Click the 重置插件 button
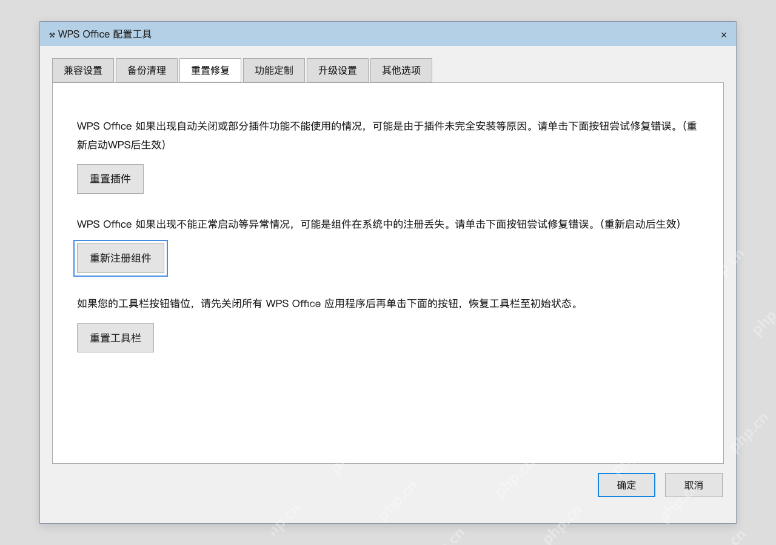 110,179
